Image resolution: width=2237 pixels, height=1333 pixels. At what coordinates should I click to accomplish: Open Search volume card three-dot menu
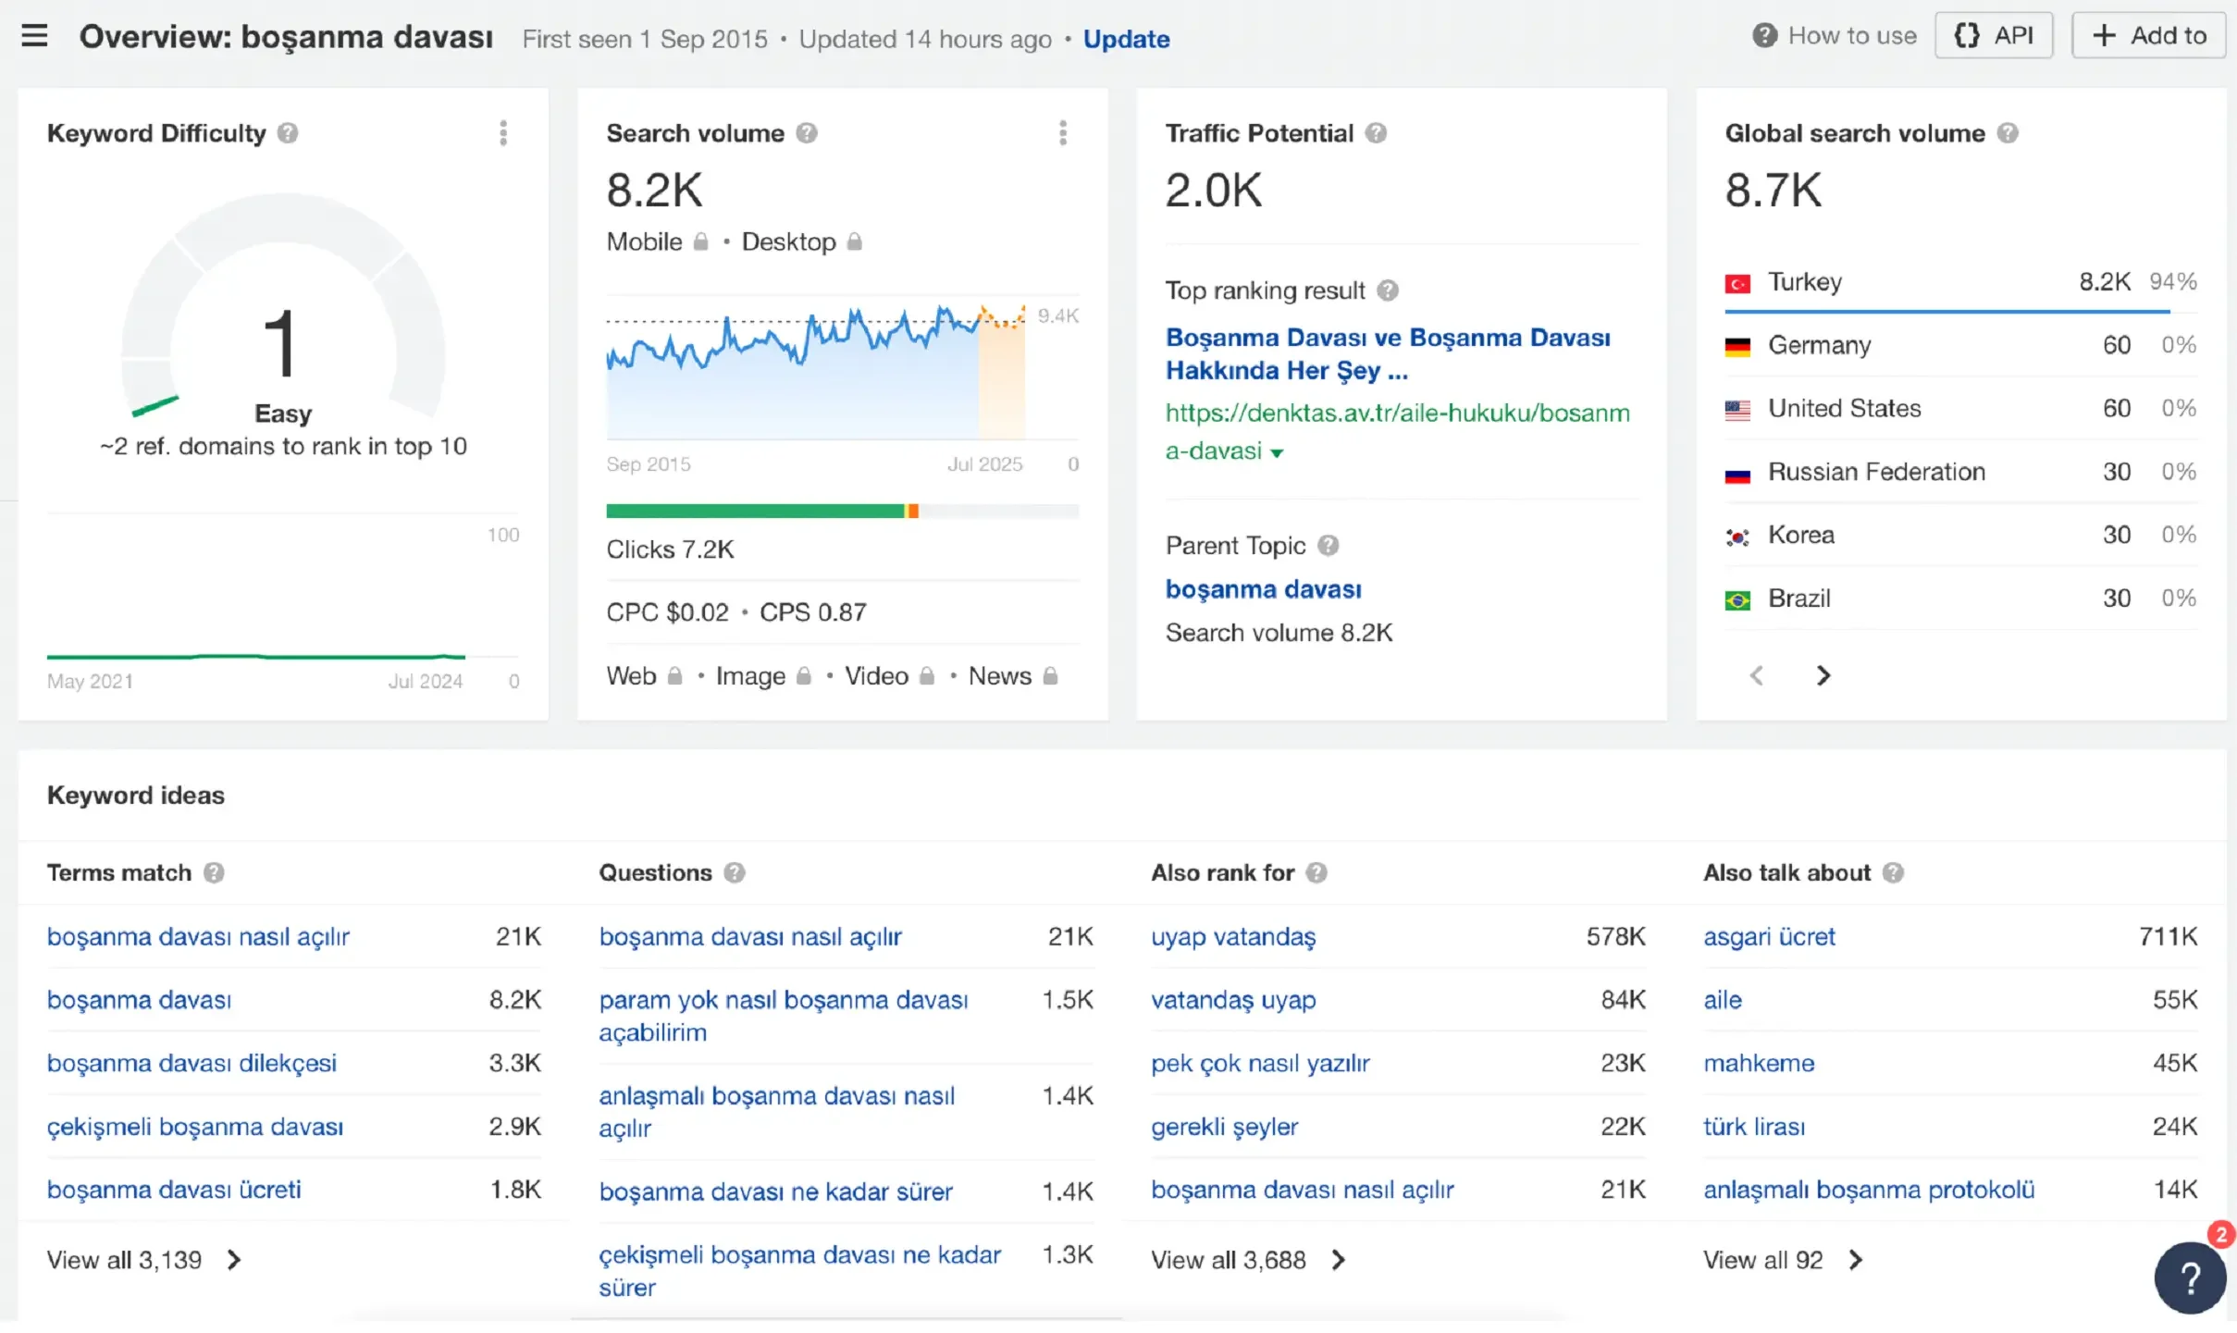pyautogui.click(x=1062, y=133)
